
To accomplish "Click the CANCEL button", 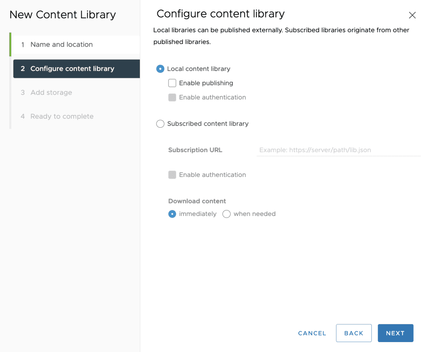I will coord(312,333).
